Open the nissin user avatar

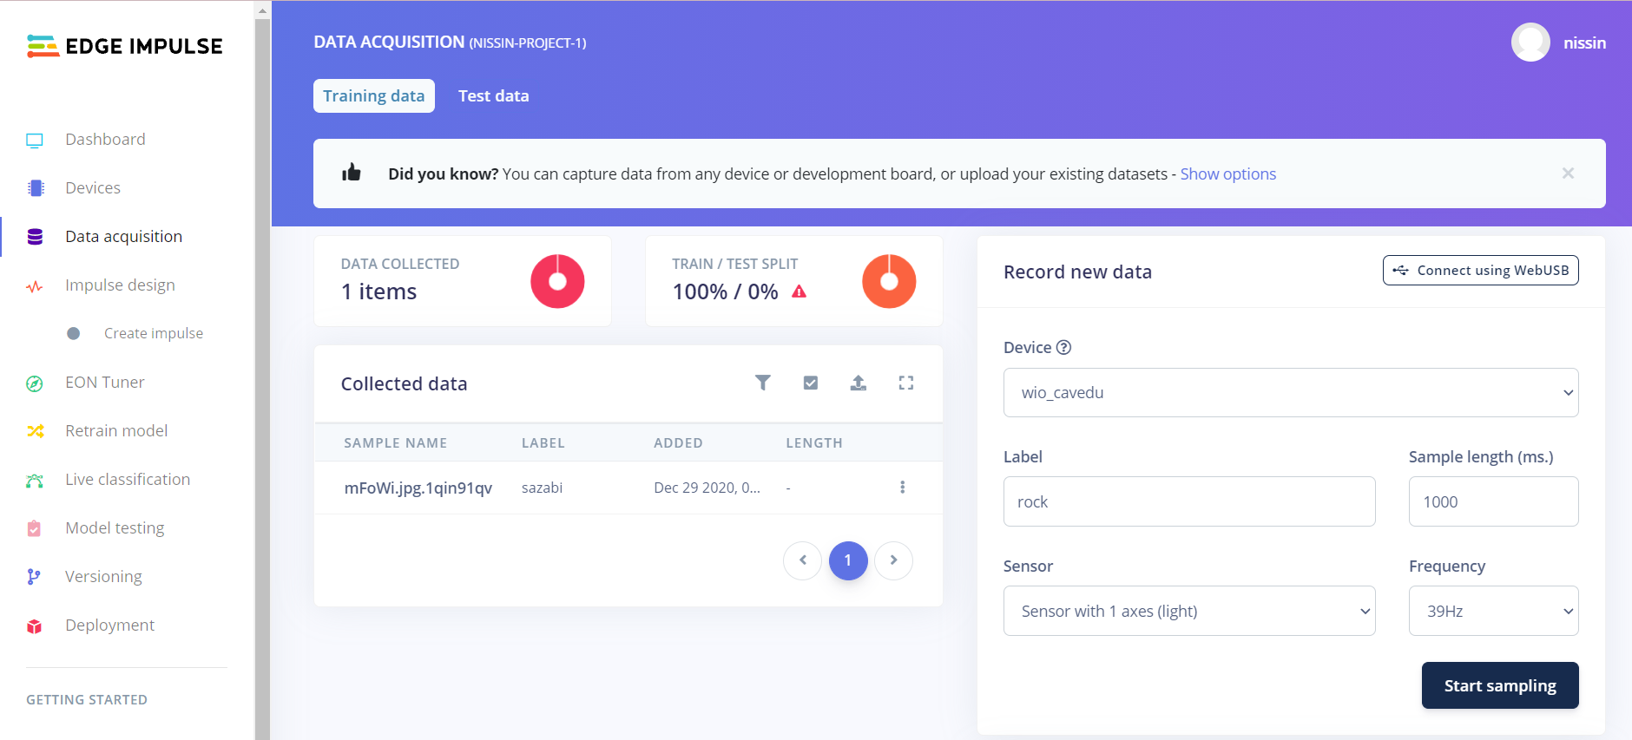coord(1530,43)
